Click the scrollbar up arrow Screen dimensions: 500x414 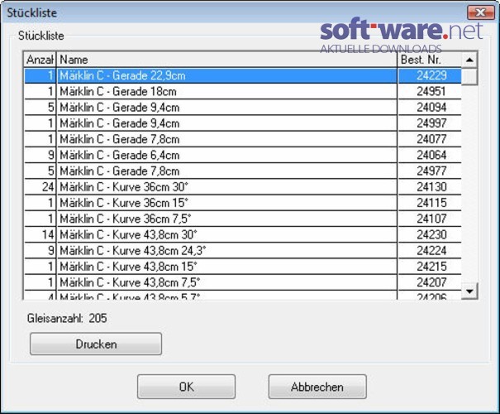click(469, 60)
